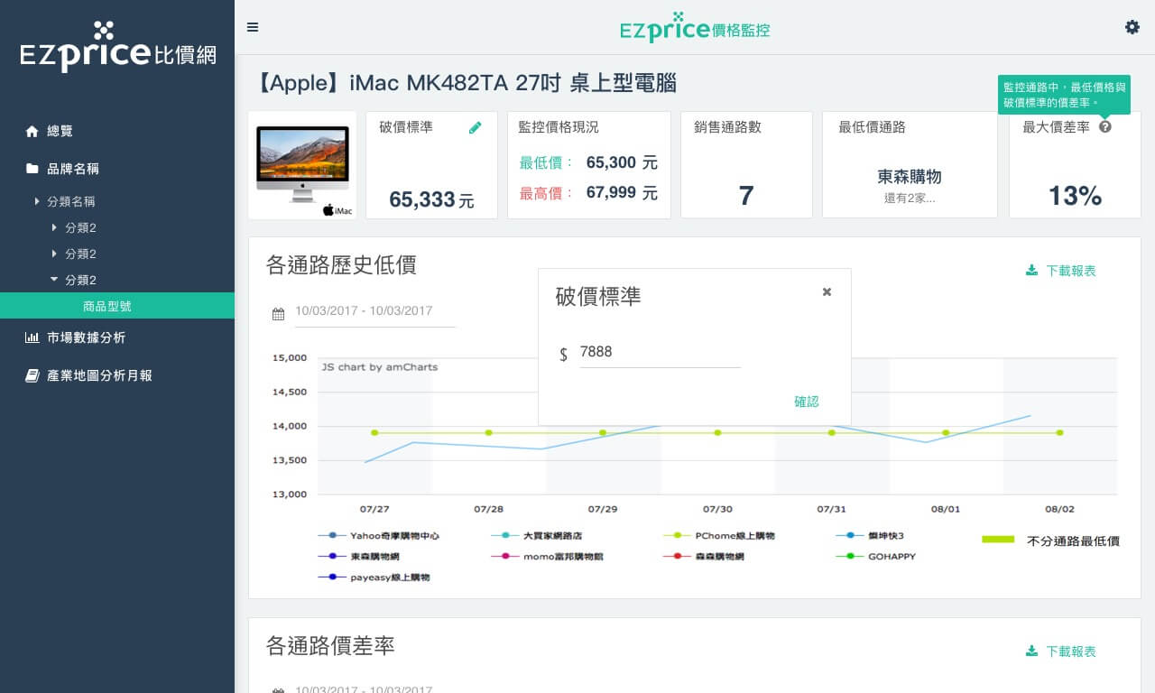1155x693 pixels.
Task: Click the folder icon beside 品牌名稱
Action: click(32, 169)
